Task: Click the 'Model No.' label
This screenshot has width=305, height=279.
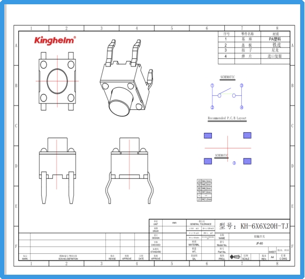Action: coord(222,245)
